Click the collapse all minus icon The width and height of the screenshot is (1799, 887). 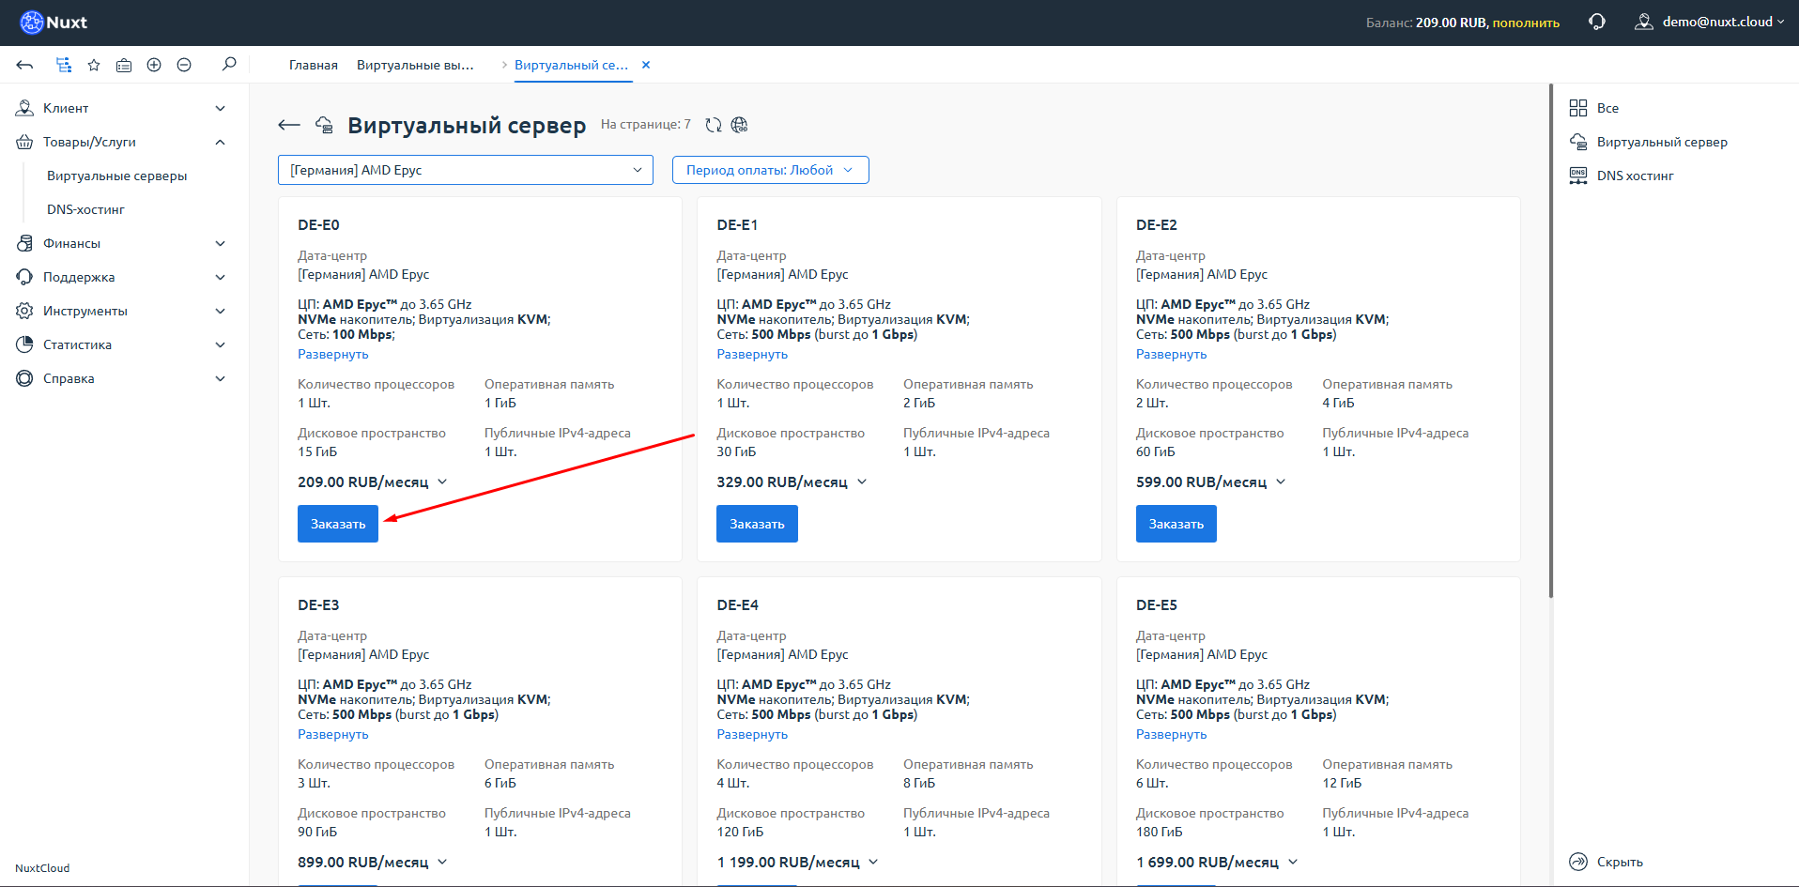[x=184, y=65]
